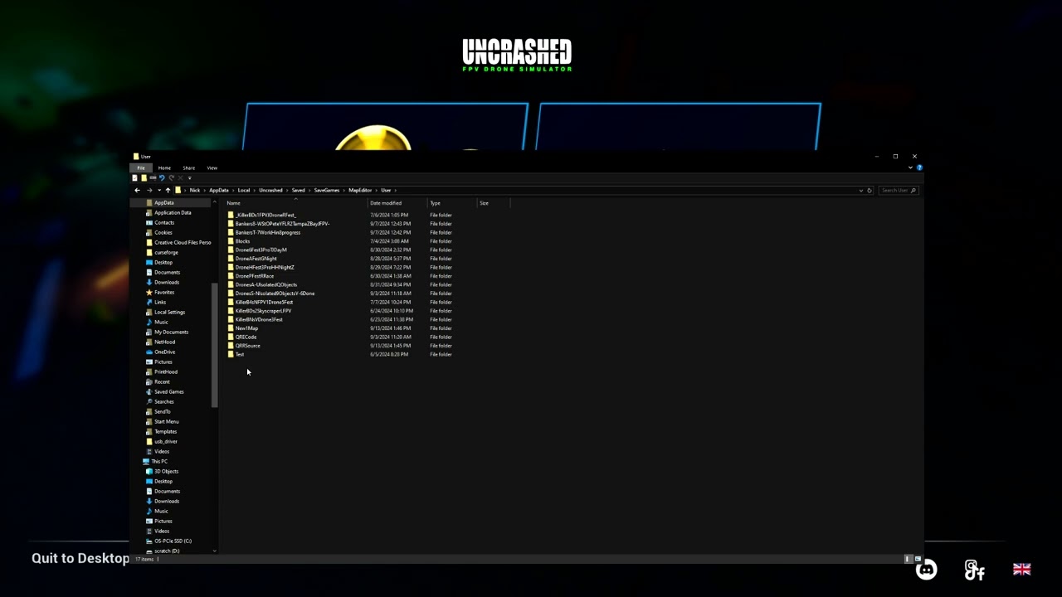Open 3D Objects under This PC
This screenshot has height=597, width=1062.
[x=166, y=471]
